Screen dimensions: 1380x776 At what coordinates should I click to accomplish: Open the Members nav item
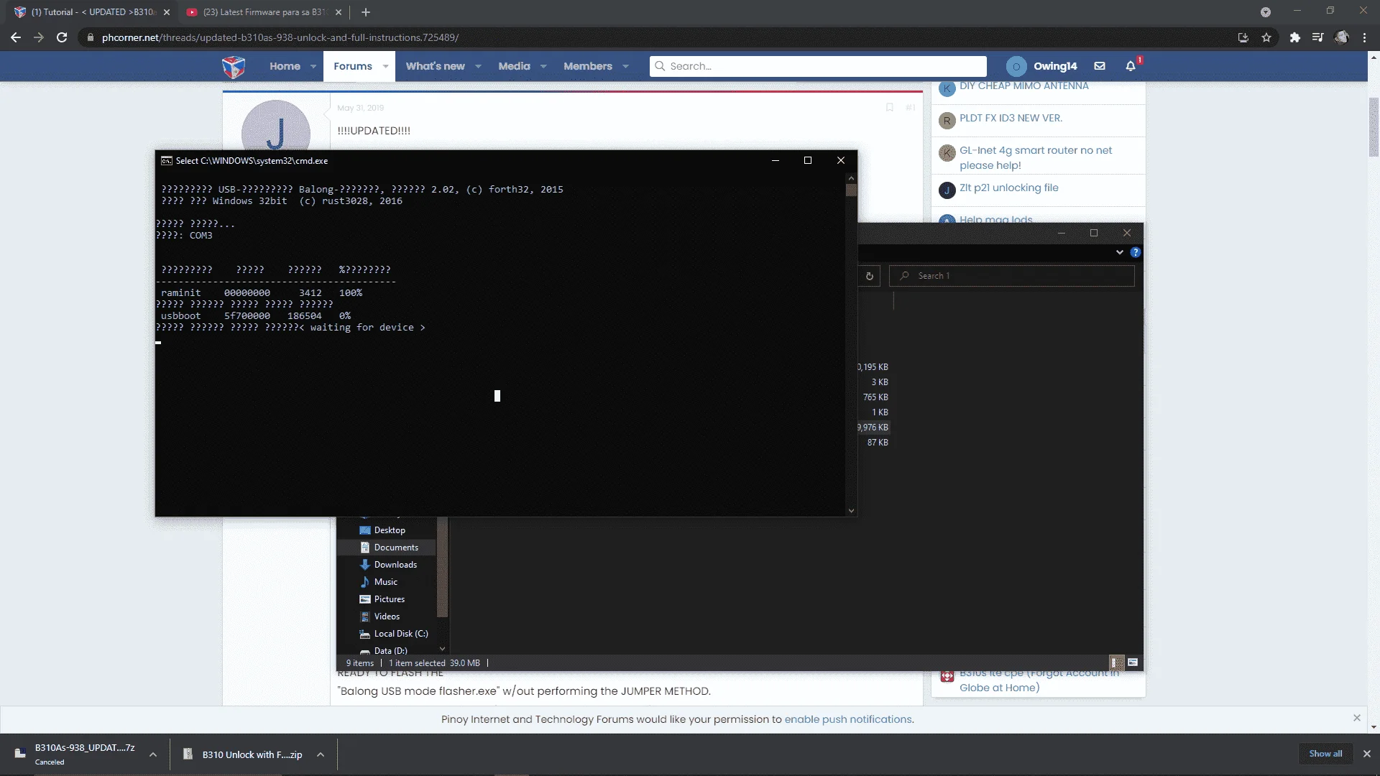point(588,66)
